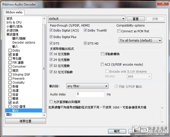The height and width of the screenshot is (137, 170).
Task: Select the Freeverb list label
Action: (18, 79)
